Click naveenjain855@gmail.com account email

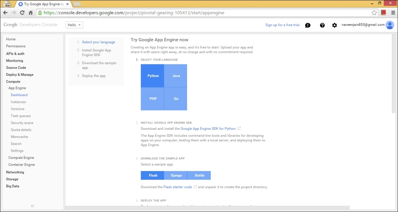point(363,25)
